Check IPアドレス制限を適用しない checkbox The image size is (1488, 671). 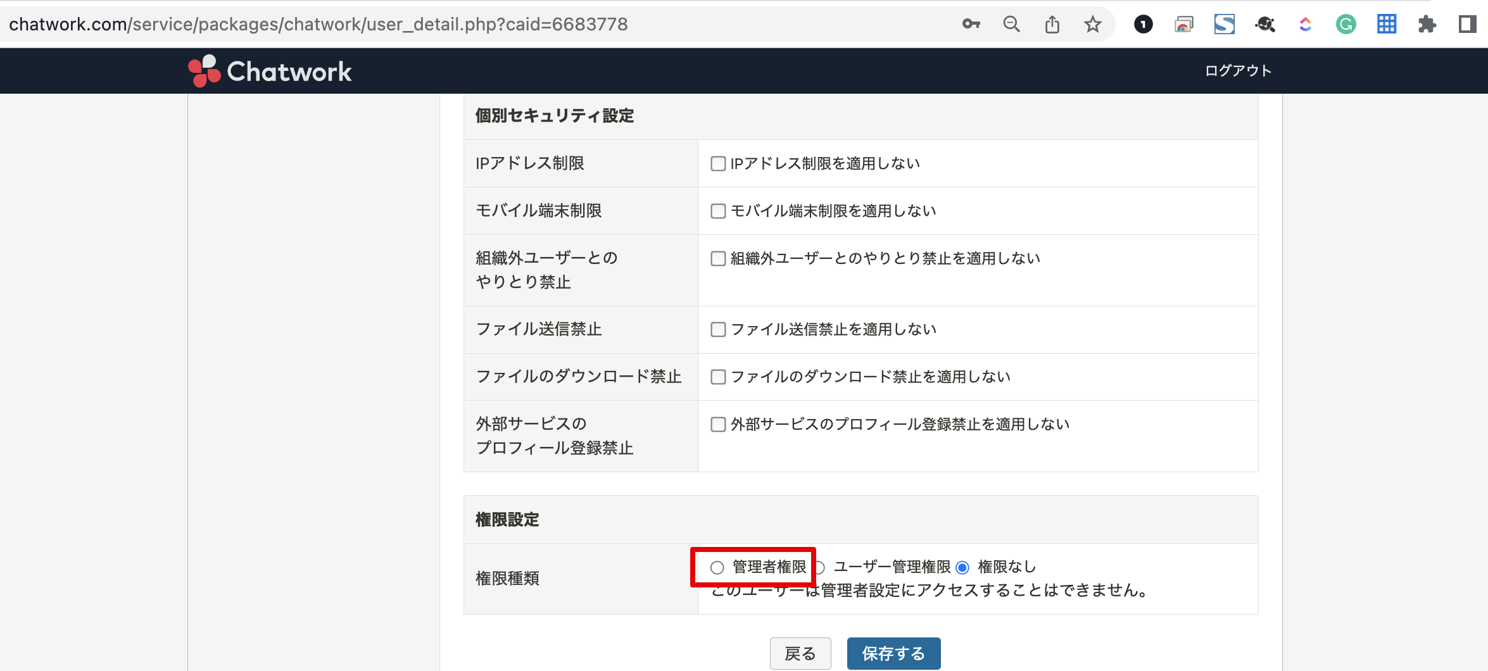click(718, 164)
